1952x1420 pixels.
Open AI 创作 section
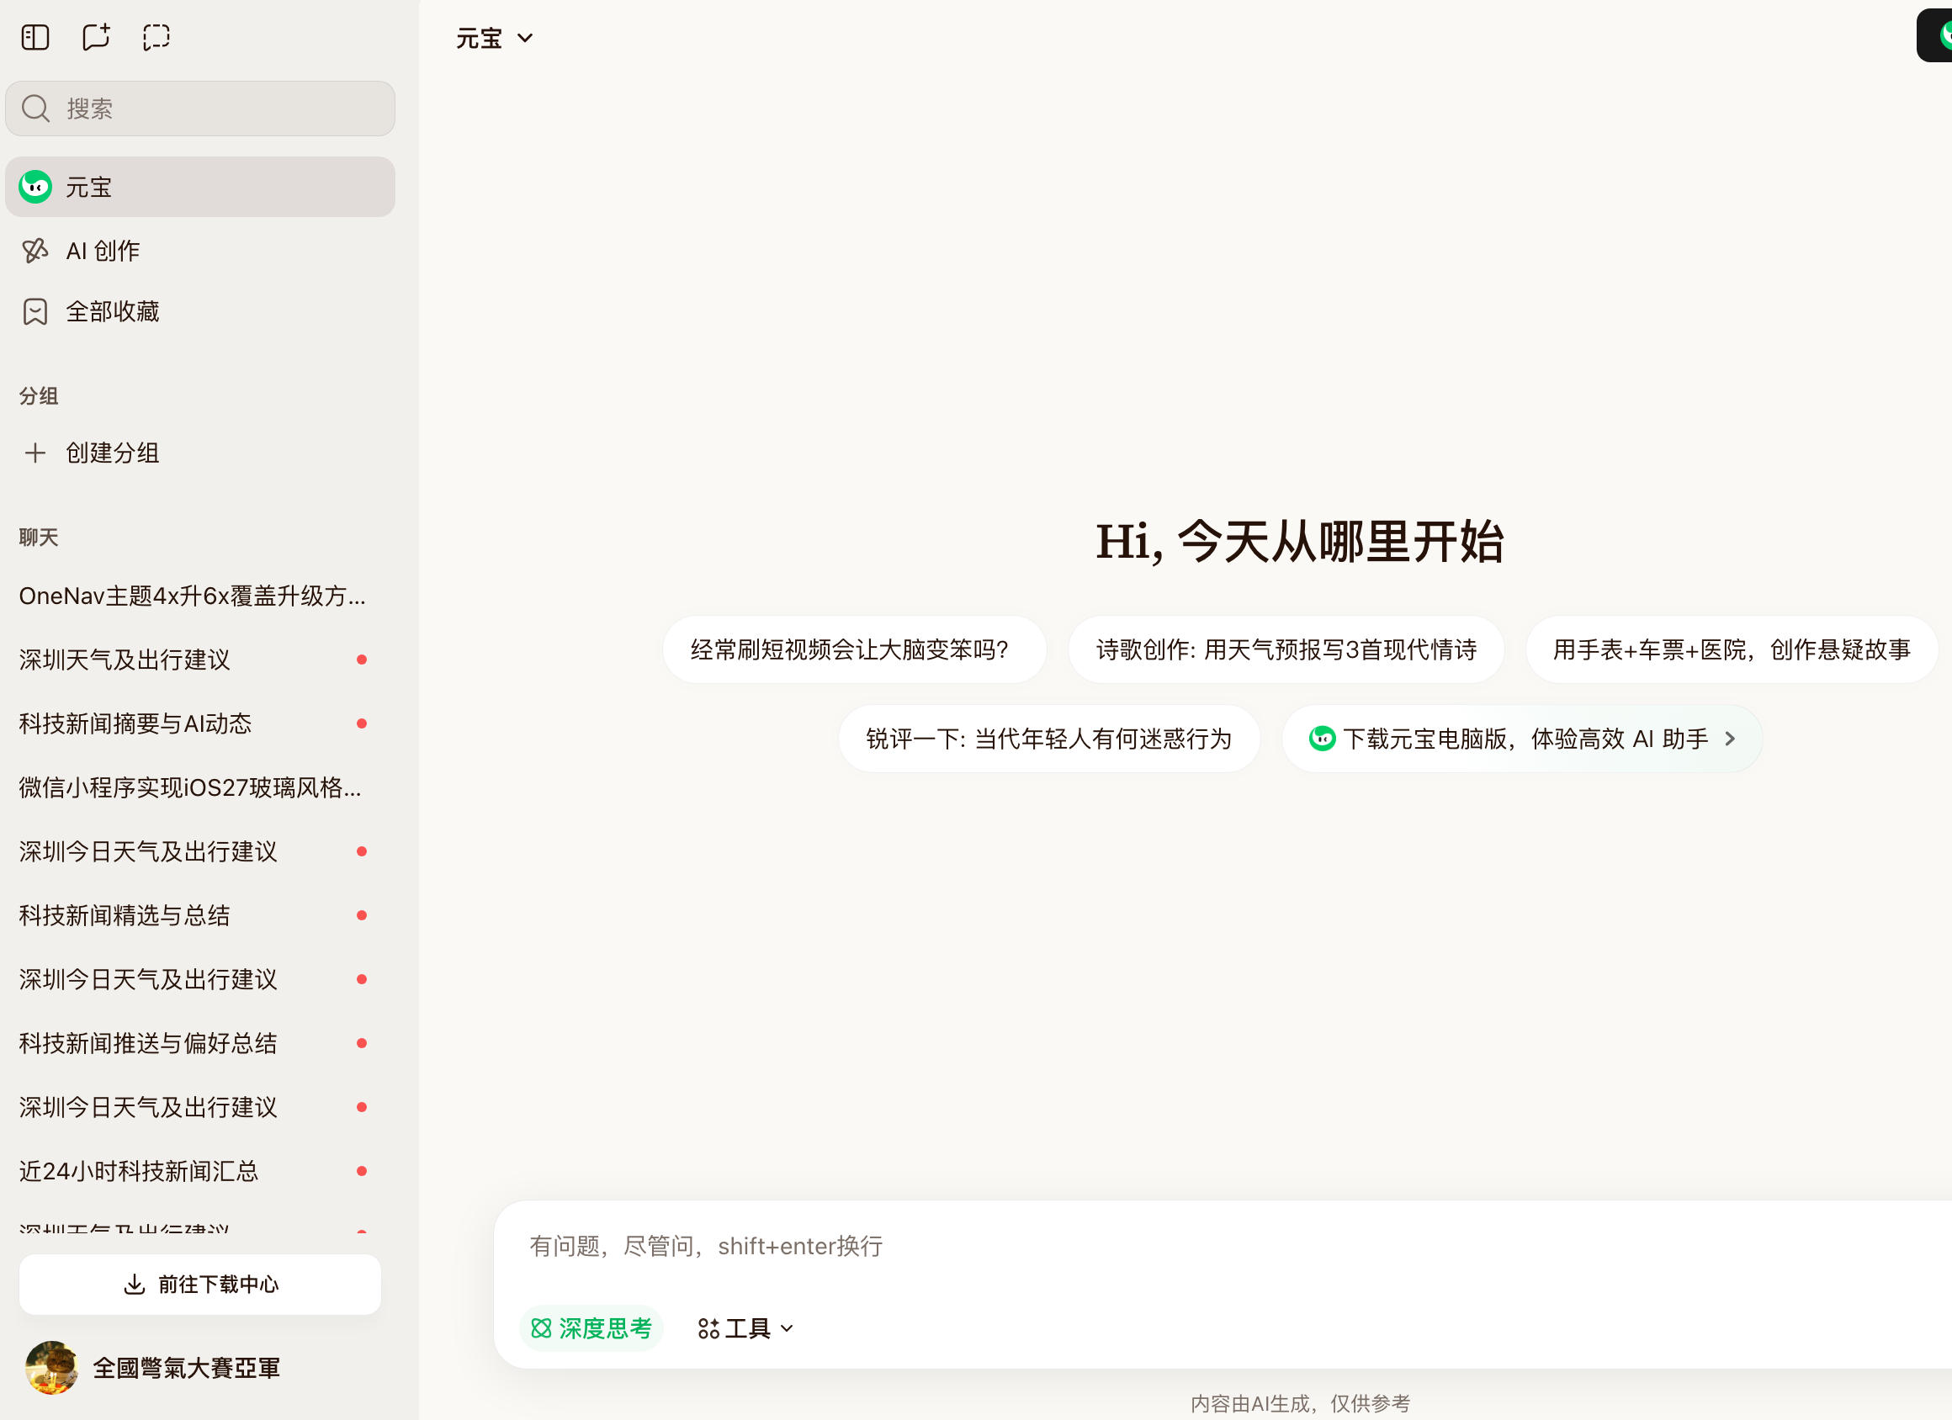(199, 251)
